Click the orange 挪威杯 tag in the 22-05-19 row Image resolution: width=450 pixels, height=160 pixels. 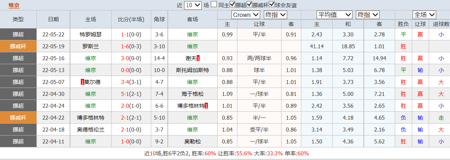[x=18, y=46]
